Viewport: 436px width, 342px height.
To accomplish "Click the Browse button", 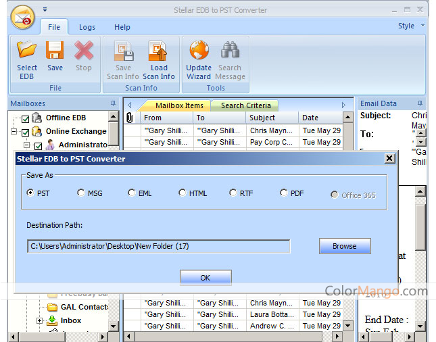I will click(x=344, y=246).
